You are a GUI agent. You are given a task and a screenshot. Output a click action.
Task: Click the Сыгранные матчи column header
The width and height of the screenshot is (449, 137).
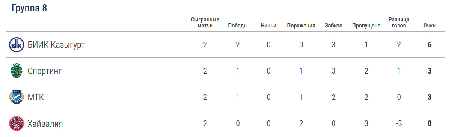point(205,23)
